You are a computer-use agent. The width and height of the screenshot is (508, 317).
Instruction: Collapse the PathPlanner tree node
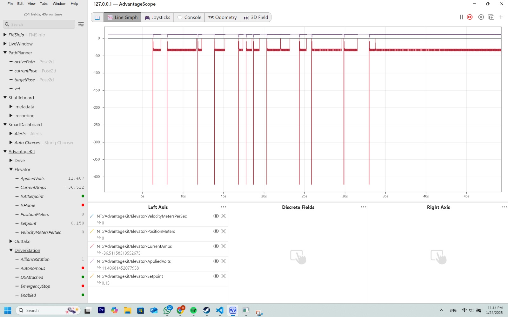(5, 53)
